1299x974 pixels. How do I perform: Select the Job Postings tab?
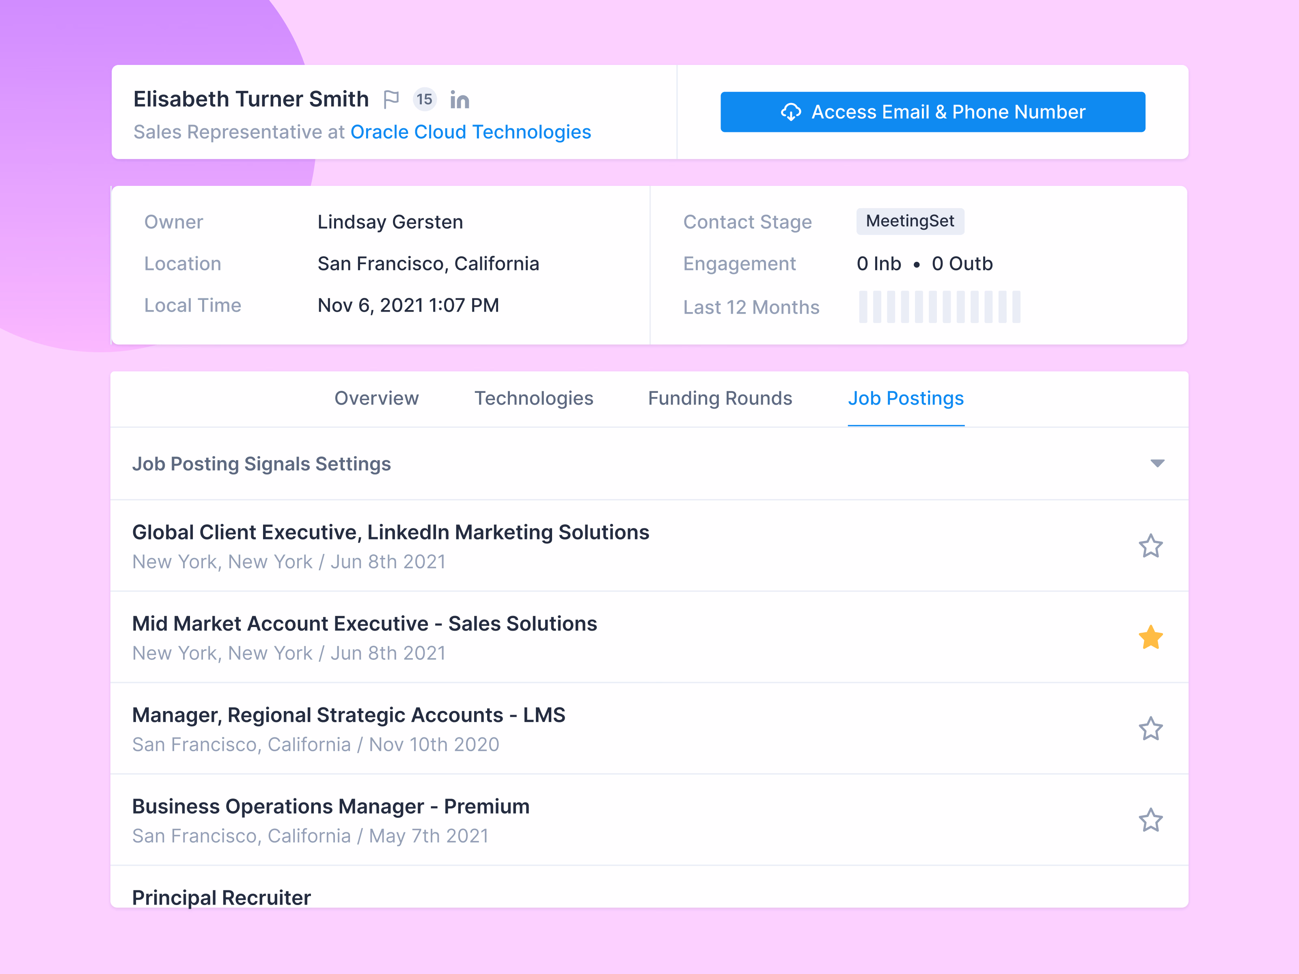[x=906, y=399]
